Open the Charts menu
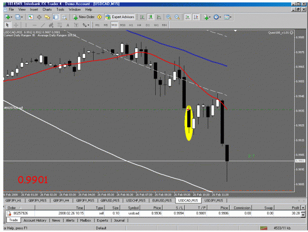The width and height of the screenshot is (308, 232). [47, 9]
